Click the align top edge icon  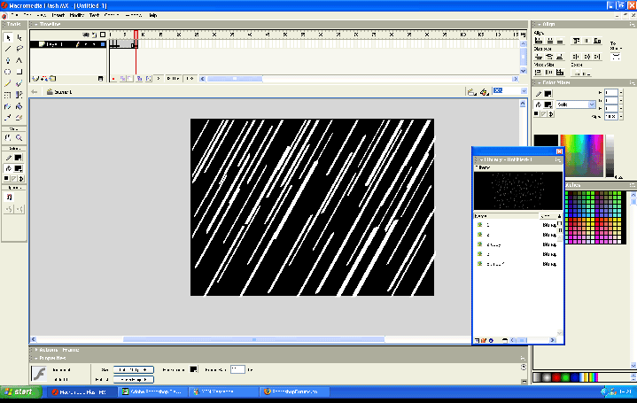pos(576,41)
